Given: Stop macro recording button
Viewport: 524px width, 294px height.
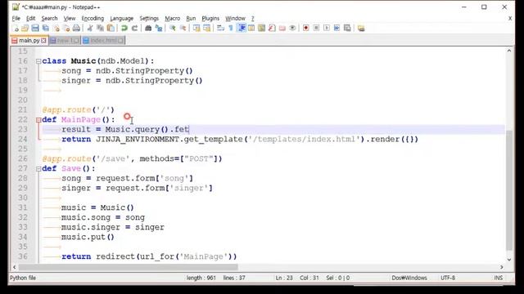Looking at the screenshot, I should click(316, 29).
